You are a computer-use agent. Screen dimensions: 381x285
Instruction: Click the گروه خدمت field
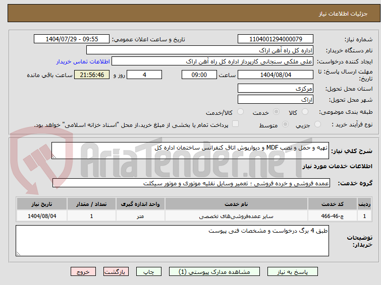191,183
